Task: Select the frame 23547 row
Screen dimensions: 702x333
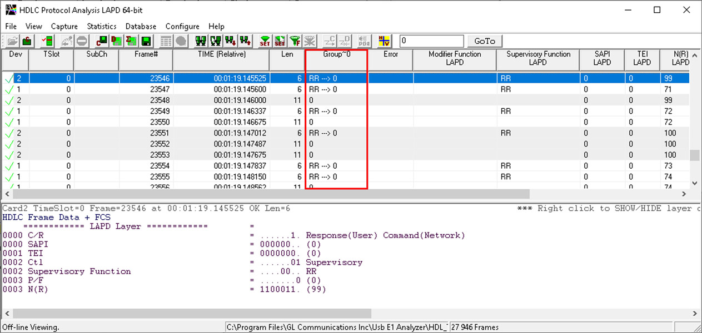Action: [x=346, y=89]
